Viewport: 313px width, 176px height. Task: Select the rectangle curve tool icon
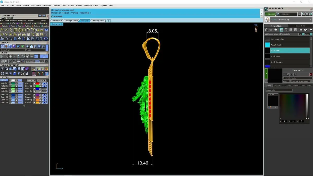(x=15, y=30)
